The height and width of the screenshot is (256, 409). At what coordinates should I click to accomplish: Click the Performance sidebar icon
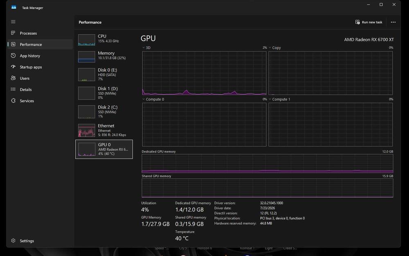(x=13, y=44)
